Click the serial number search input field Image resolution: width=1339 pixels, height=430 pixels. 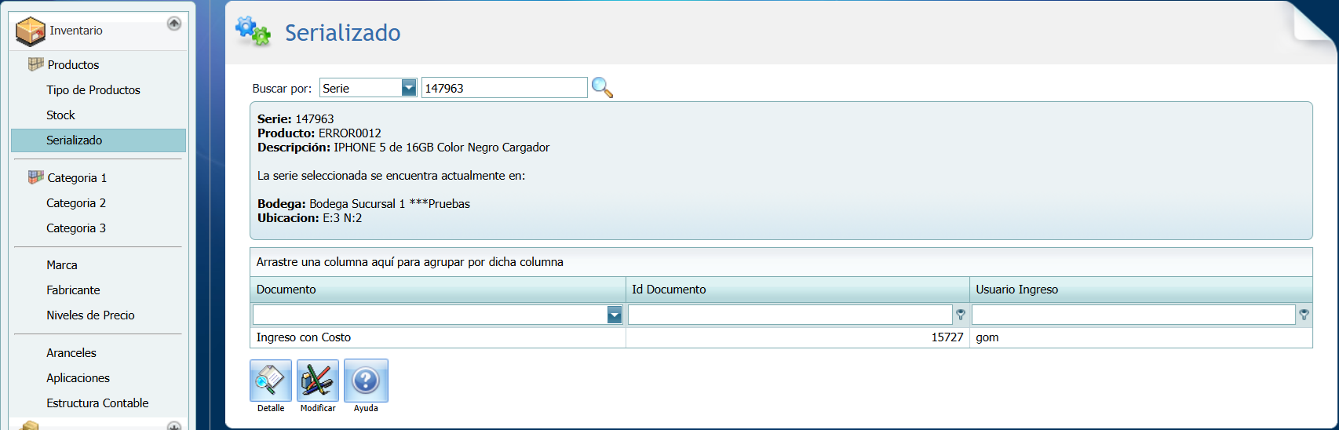click(504, 88)
